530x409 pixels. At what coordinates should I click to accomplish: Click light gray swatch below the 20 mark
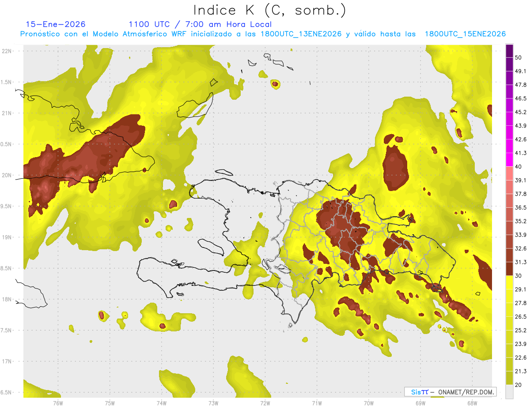509,391
